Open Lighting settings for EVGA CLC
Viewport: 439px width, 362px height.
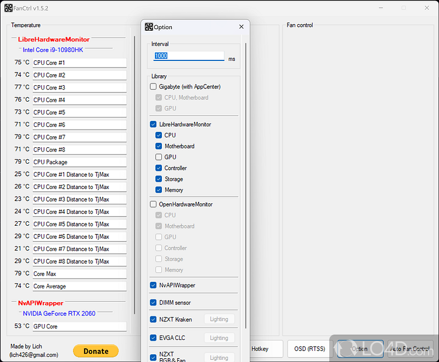coord(219,338)
